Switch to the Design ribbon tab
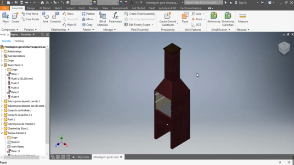Screen dimensions: 294x165 [31, 8]
